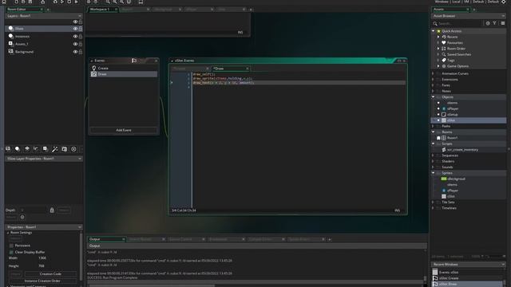Open the Layers - Room1 panel dropdown
The width and height of the screenshot is (511, 287).
80,16
